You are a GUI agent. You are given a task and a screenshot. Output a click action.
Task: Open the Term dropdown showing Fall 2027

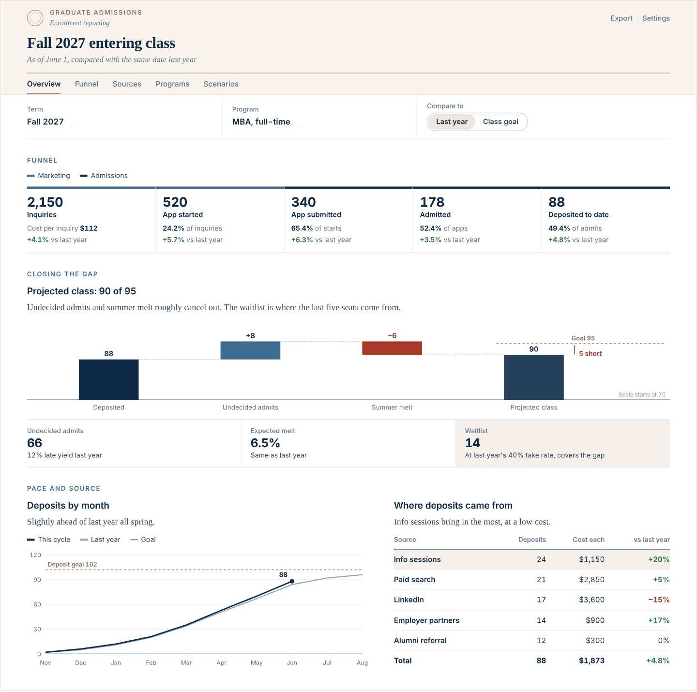(50, 122)
